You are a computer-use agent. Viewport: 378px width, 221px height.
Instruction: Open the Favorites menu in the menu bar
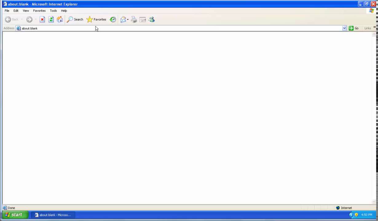click(x=39, y=10)
